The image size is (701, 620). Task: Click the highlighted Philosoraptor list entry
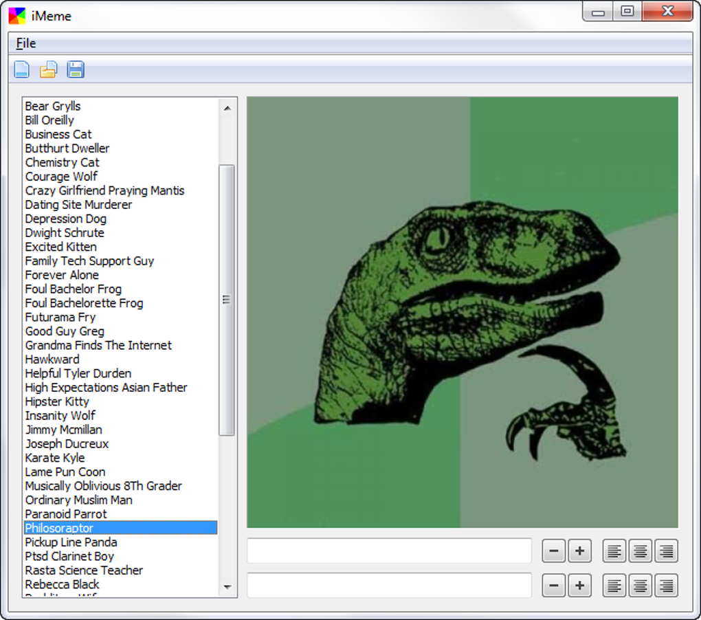(120, 529)
